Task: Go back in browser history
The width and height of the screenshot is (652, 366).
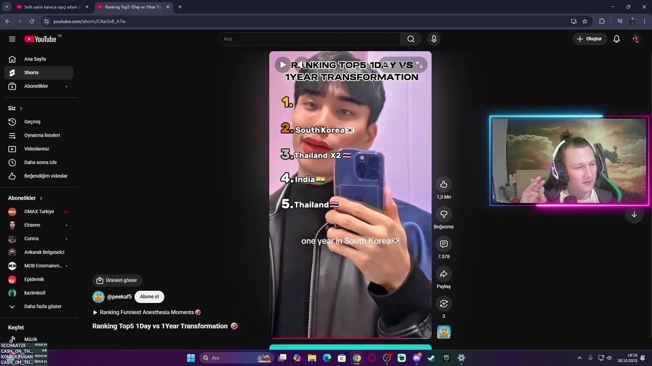Action: point(7,21)
